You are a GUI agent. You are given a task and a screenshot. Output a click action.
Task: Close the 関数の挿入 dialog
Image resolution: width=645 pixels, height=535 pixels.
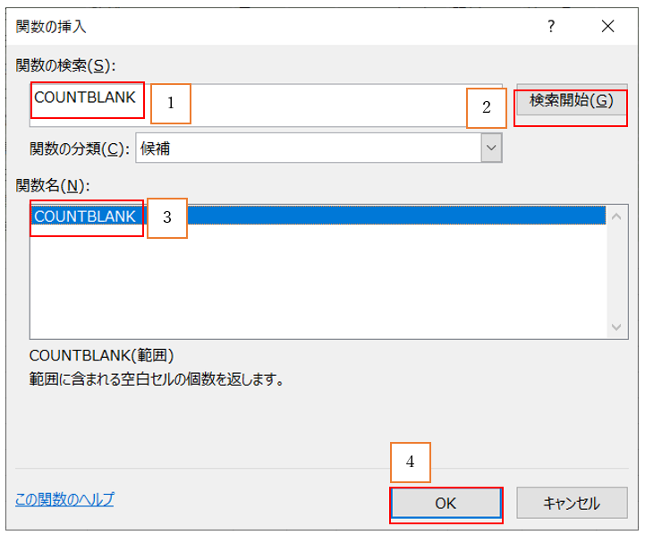(x=608, y=27)
